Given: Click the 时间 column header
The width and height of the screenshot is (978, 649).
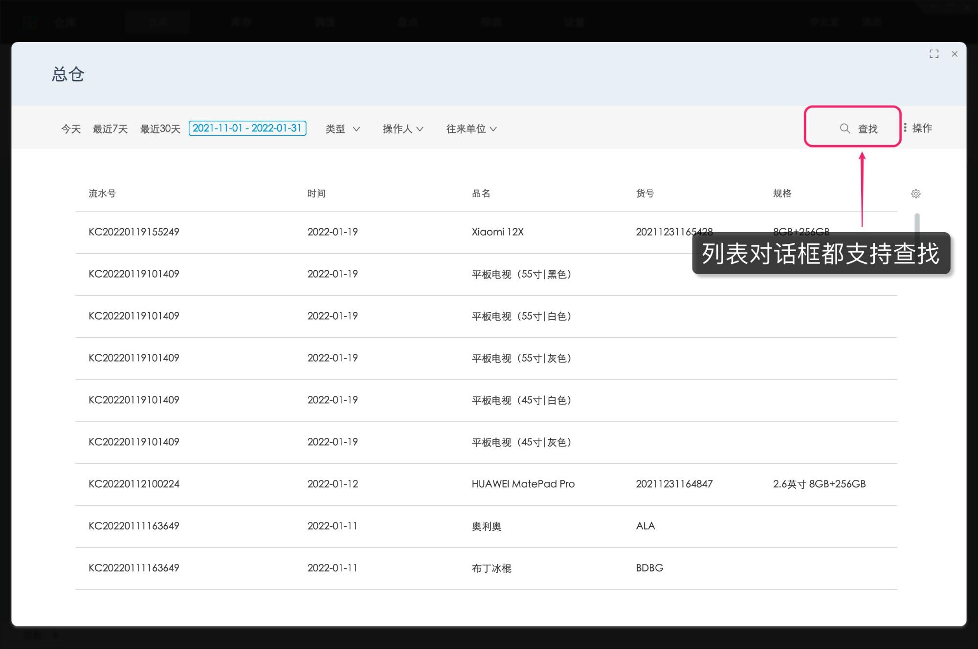Looking at the screenshot, I should click(316, 194).
